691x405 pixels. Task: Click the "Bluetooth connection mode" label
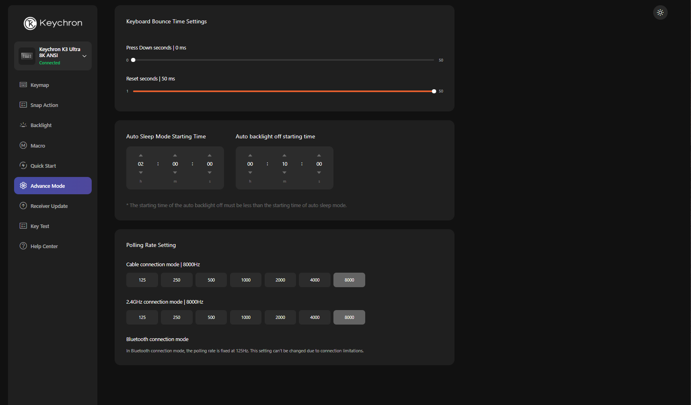(x=157, y=339)
